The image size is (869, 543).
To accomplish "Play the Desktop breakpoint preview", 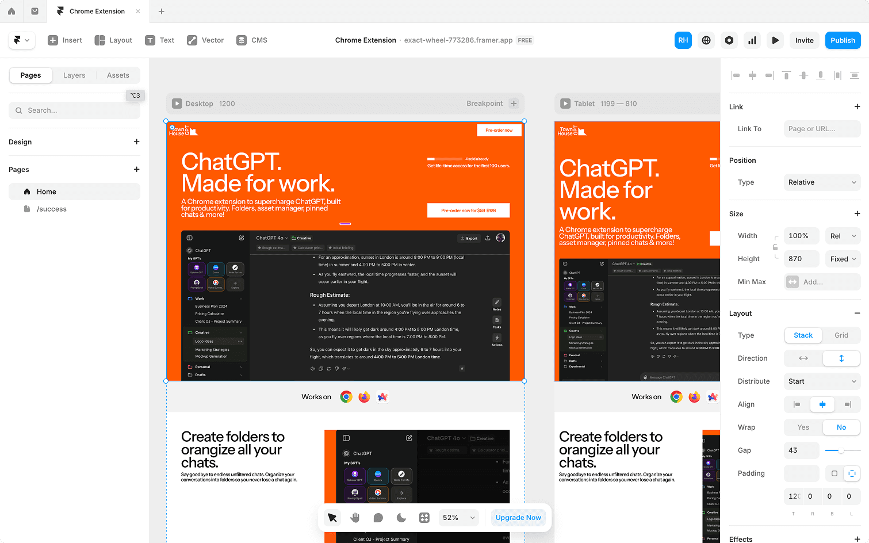I will (177, 104).
